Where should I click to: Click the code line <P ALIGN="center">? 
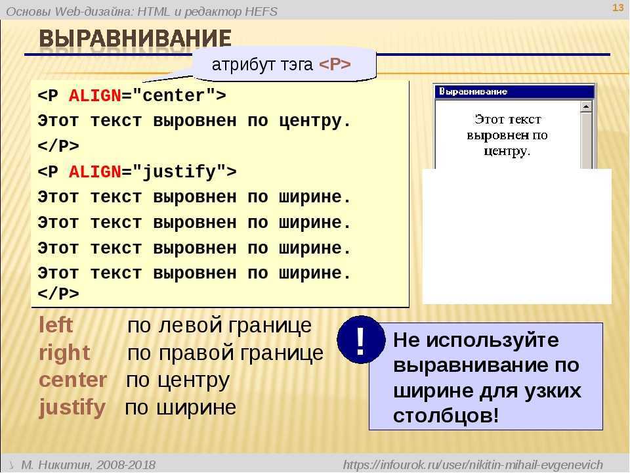(132, 96)
